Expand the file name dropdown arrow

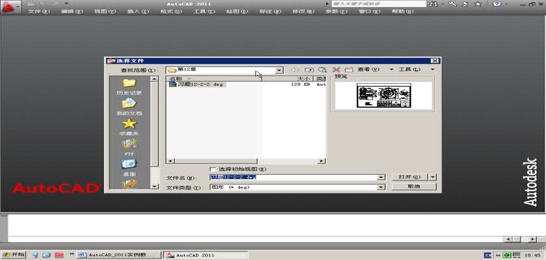[382, 177]
